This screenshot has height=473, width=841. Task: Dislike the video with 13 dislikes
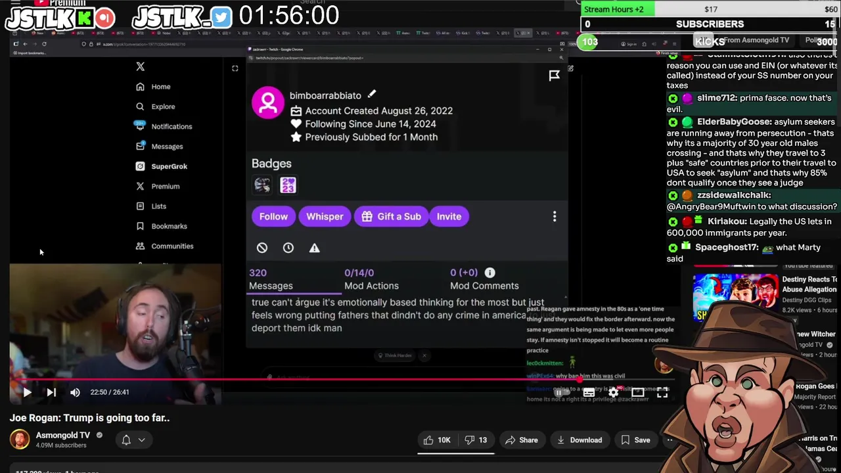(x=476, y=440)
